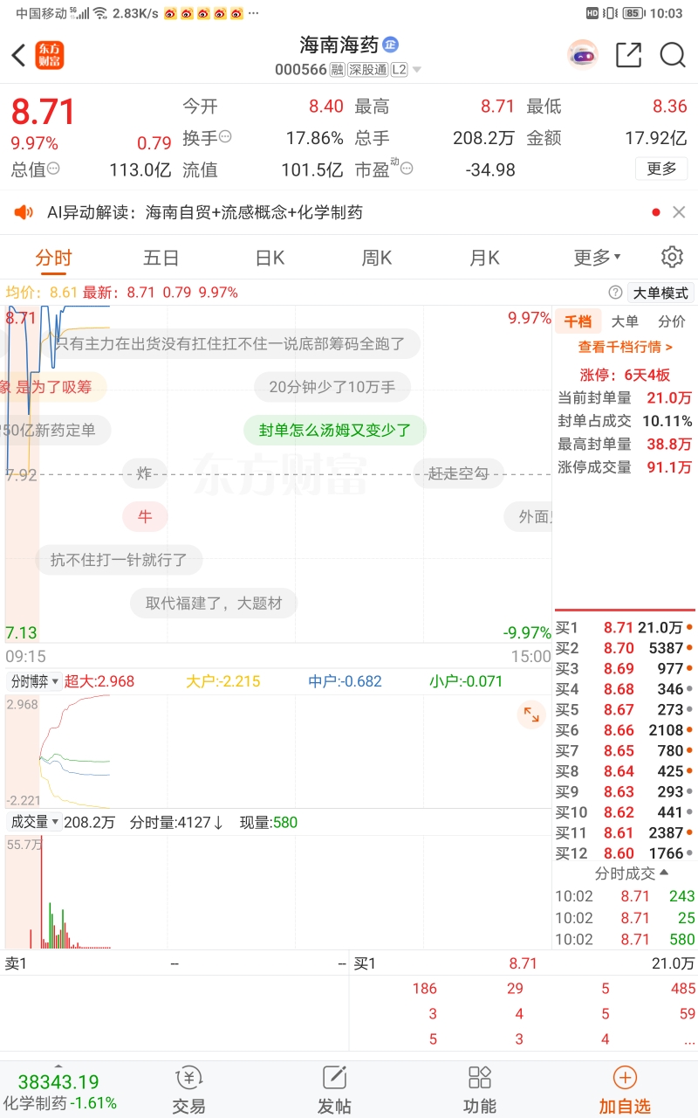Image resolution: width=698 pixels, height=1118 pixels.
Task: Open the 功能 functions icon
Action: 480,1089
